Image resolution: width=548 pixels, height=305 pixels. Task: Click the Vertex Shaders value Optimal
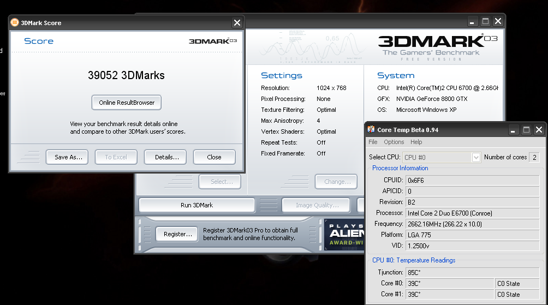click(326, 131)
